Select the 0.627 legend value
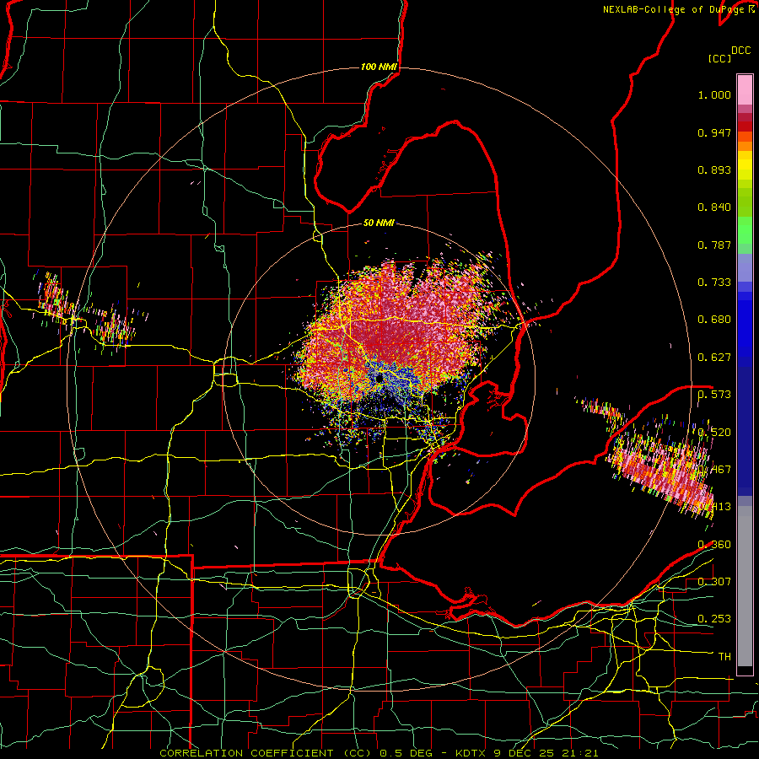 [x=714, y=358]
